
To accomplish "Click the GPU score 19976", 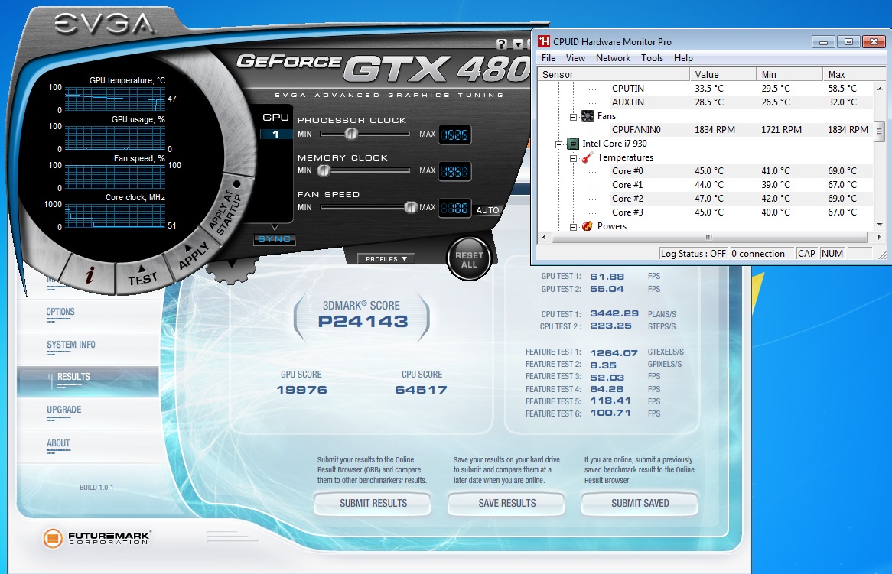I will [x=301, y=390].
